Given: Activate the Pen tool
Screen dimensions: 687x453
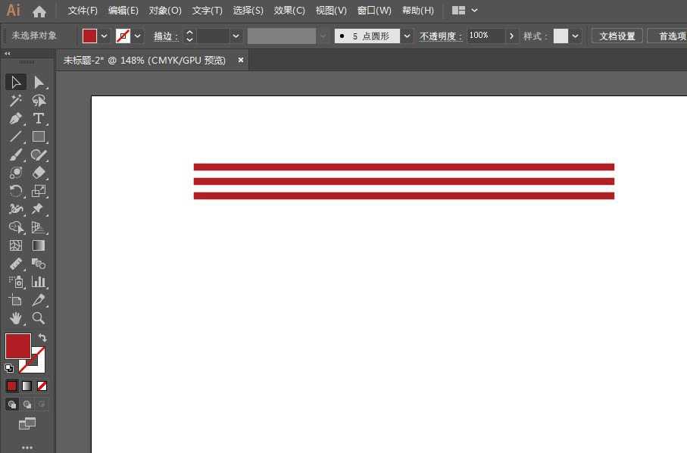Looking at the screenshot, I should [x=15, y=119].
